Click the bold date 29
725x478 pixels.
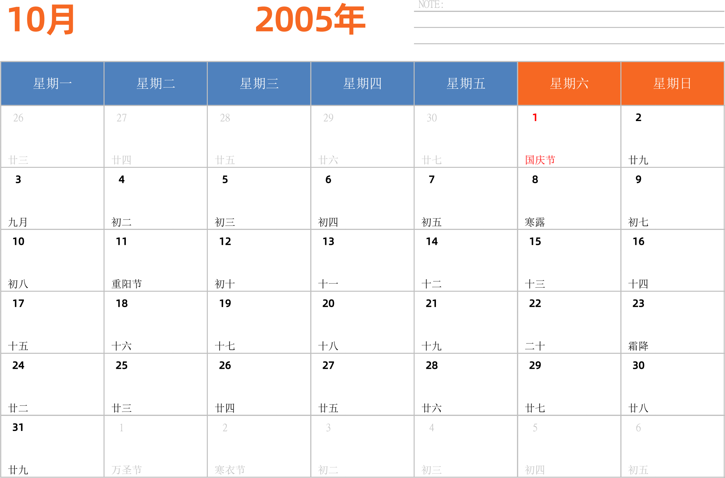tap(535, 365)
